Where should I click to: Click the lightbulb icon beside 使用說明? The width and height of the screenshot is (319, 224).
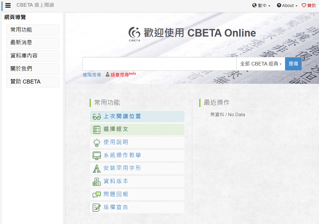97,142
